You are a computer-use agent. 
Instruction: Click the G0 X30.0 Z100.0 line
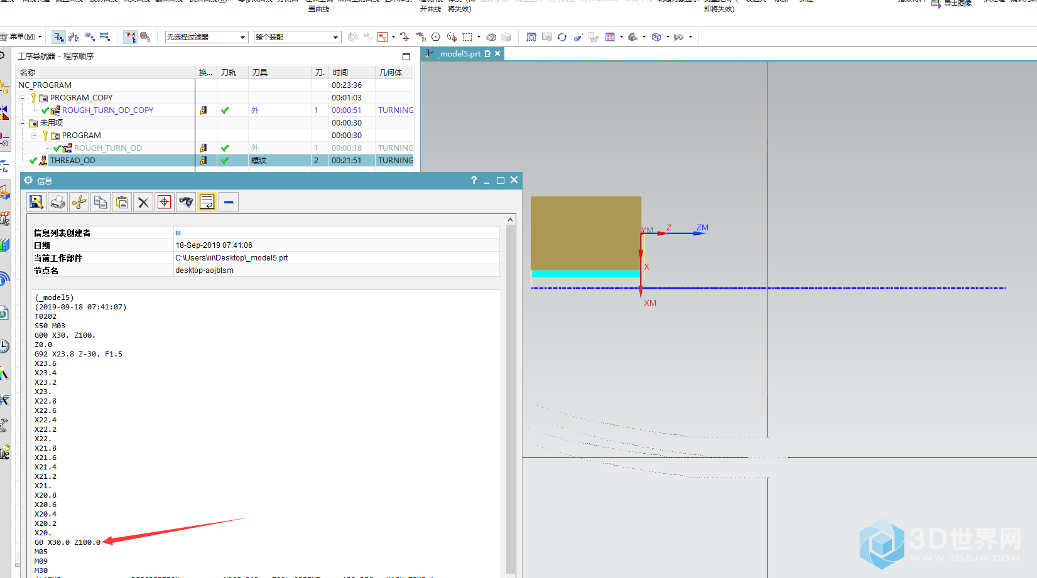67,542
